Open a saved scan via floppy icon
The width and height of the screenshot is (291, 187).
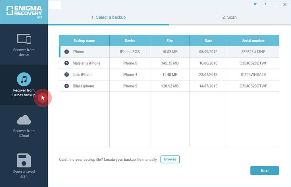pos(24,160)
